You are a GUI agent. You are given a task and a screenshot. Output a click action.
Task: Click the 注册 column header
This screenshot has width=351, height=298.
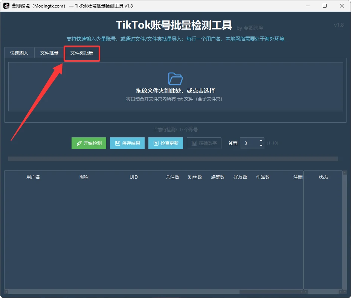[298, 177]
